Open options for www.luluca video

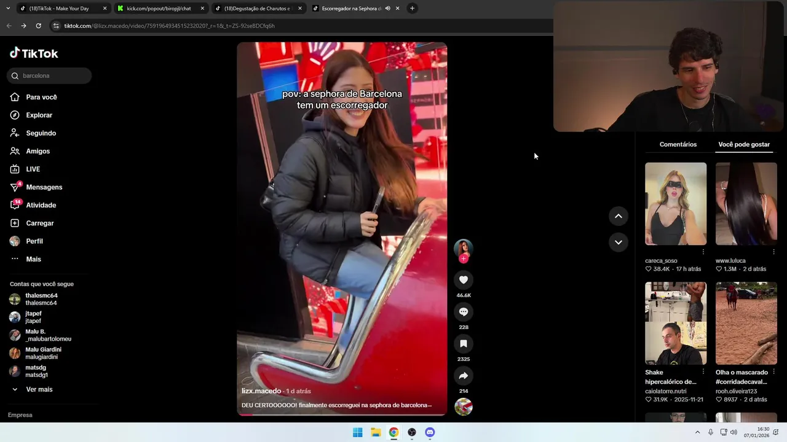(x=773, y=252)
